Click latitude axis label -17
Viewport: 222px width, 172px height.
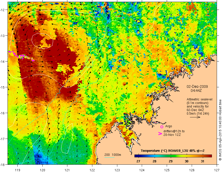coord(3,139)
